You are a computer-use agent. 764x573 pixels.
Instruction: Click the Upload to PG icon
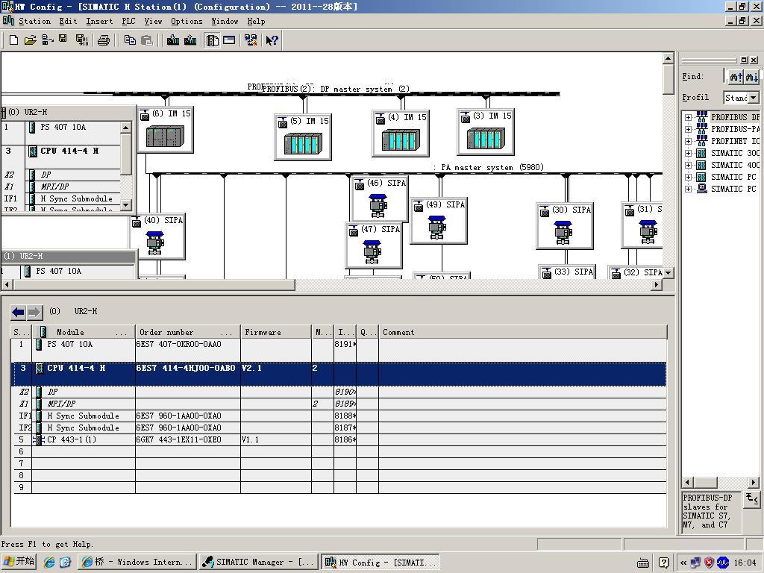pyautogui.click(x=190, y=40)
